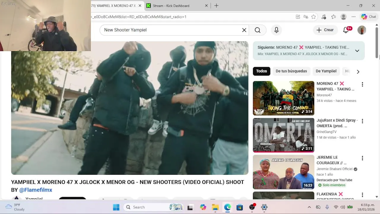Open Copilot Chat in Edge
This screenshot has width=380, height=214.
(368, 17)
